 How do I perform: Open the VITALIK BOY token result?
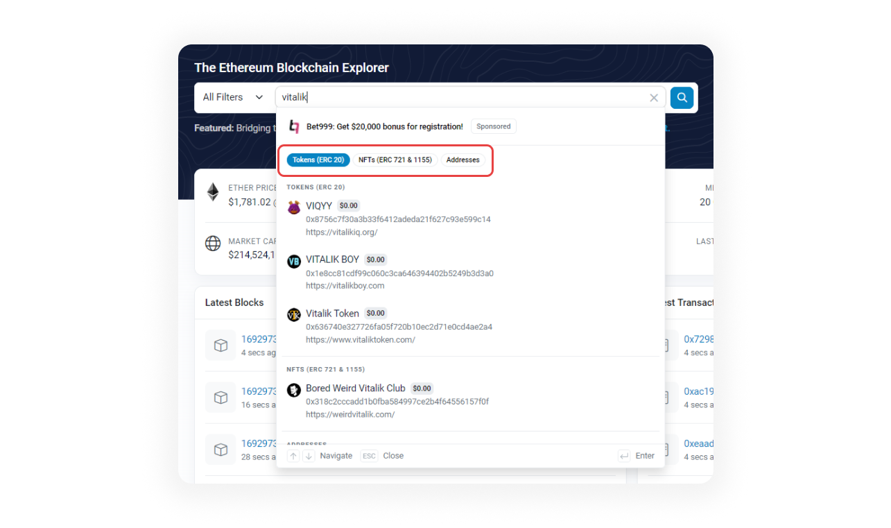click(x=333, y=259)
